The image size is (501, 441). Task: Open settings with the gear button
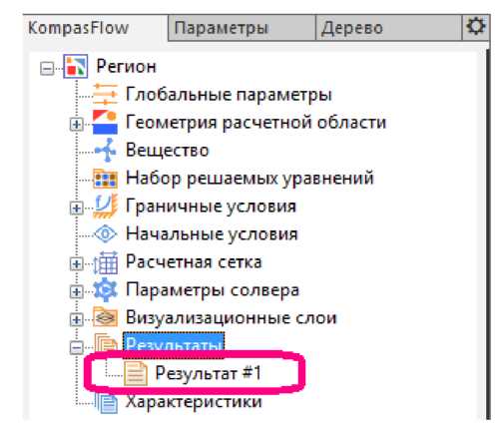pyautogui.click(x=476, y=27)
